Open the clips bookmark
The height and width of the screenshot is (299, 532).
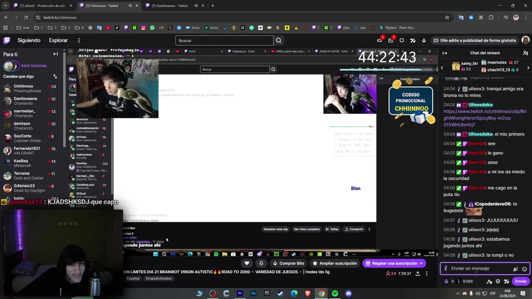pos(343,28)
